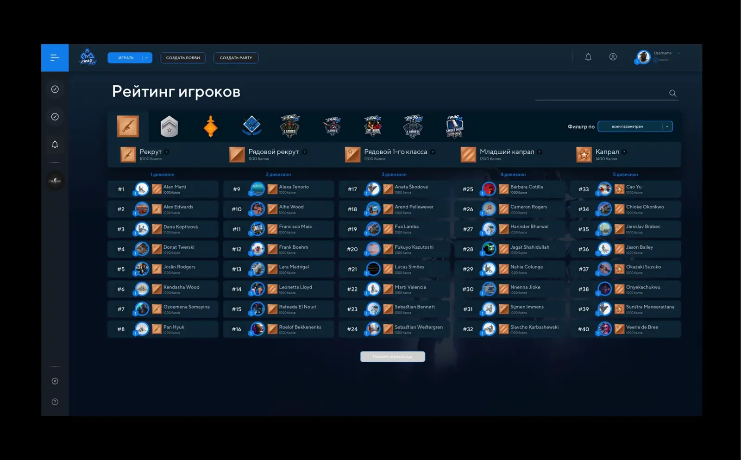Click the СОЗДАТЬ ЛОББИ button
The image size is (741, 460).
183,58
